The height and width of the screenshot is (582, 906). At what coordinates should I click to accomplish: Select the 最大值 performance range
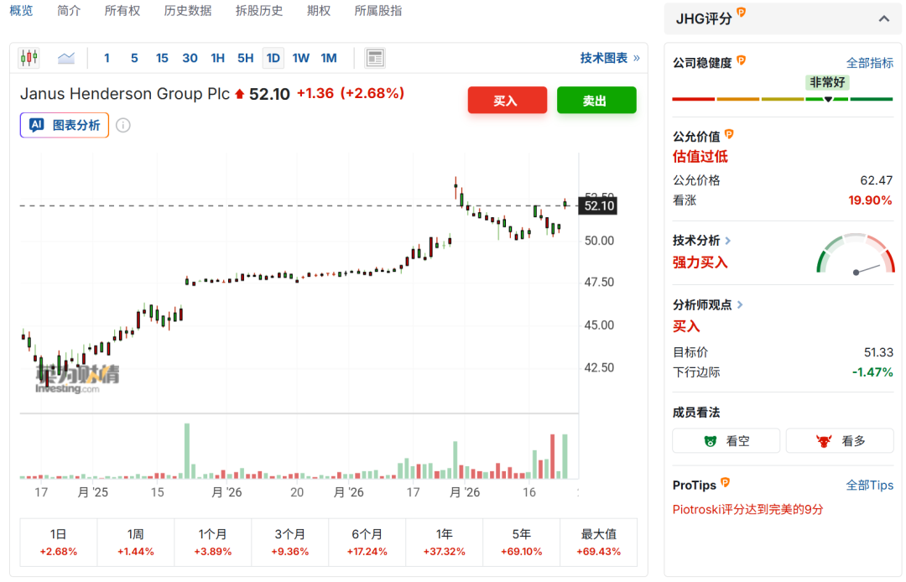pyautogui.click(x=599, y=542)
